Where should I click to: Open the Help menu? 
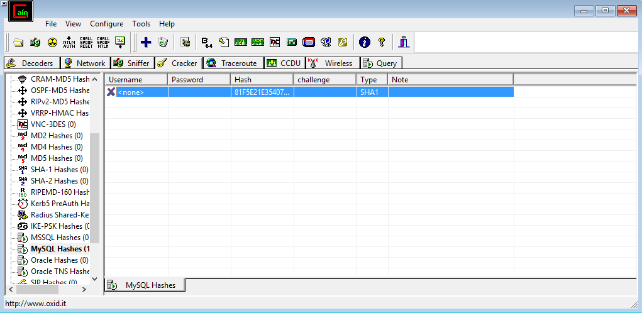(167, 24)
